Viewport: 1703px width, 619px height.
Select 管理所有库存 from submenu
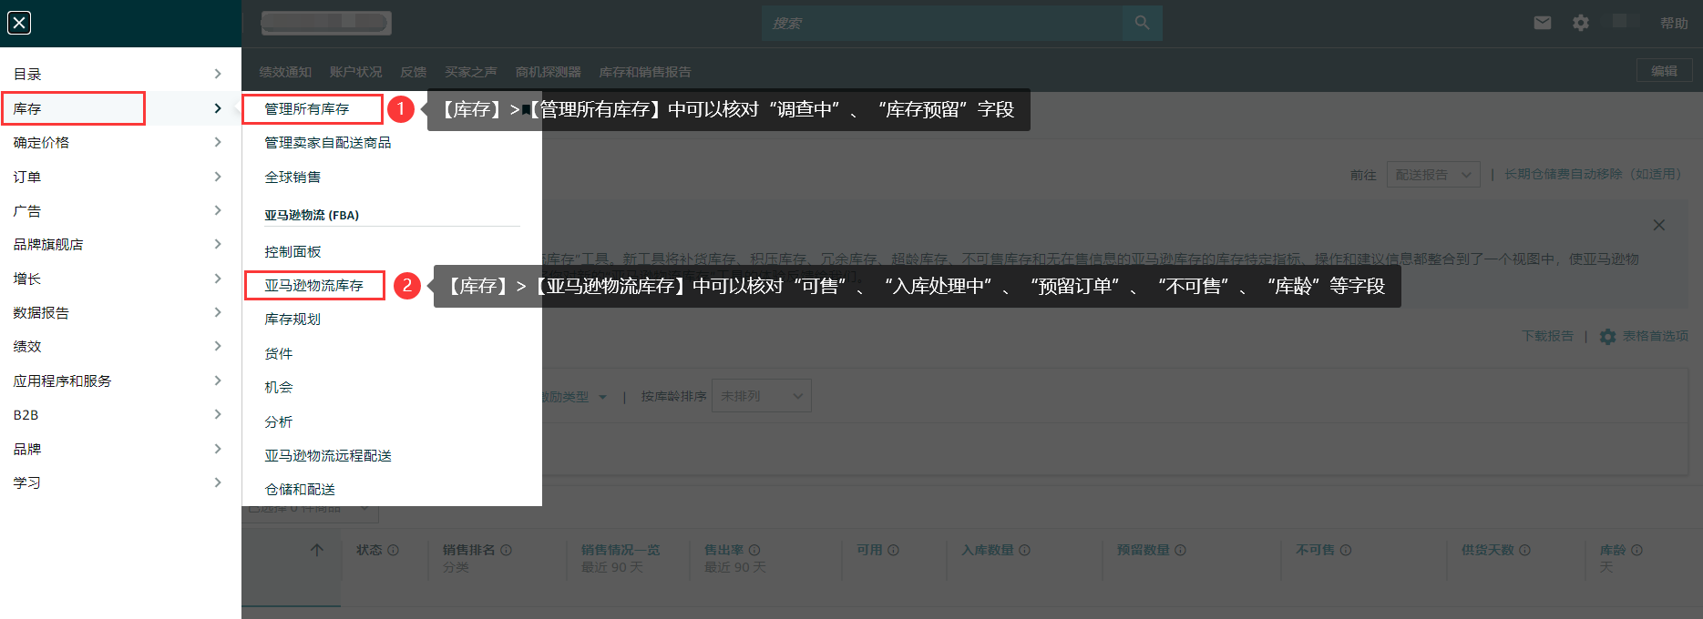307,109
